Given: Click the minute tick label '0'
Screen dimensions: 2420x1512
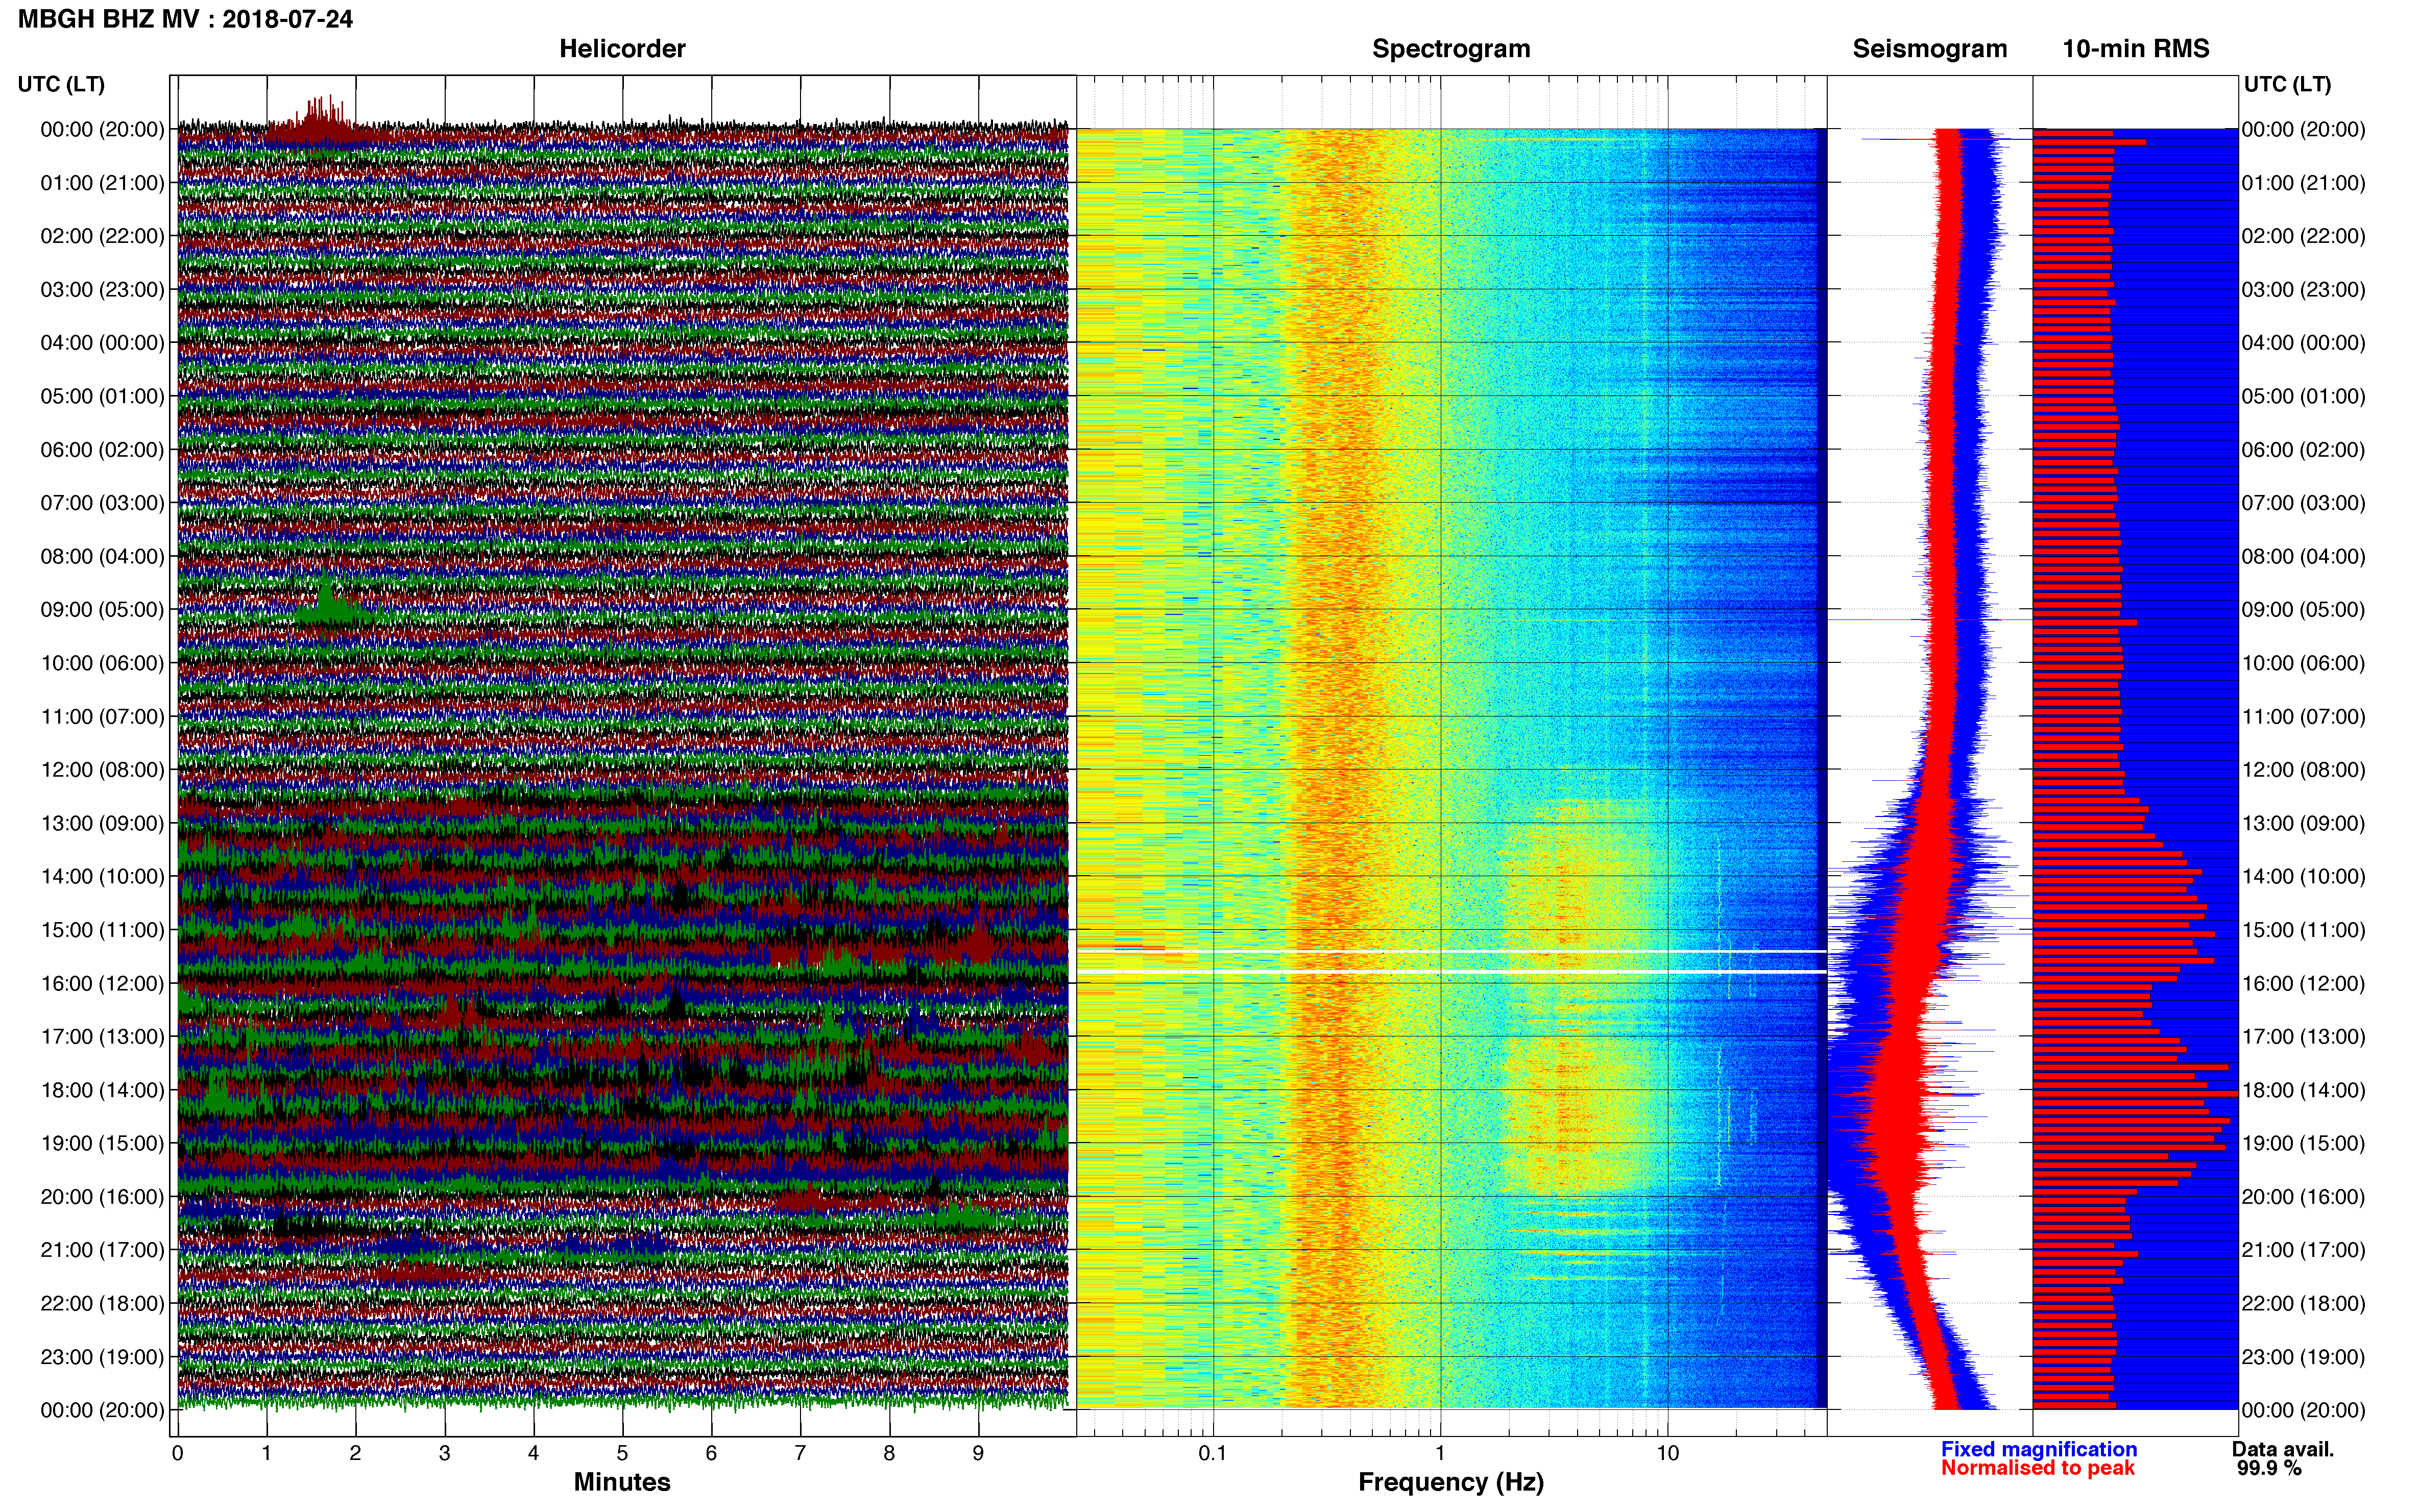Looking at the screenshot, I should pyautogui.click(x=177, y=1453).
